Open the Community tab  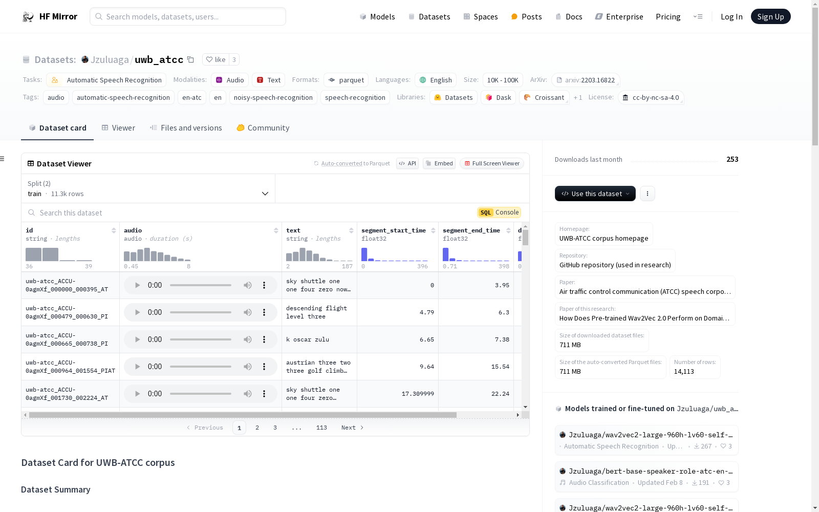263,128
